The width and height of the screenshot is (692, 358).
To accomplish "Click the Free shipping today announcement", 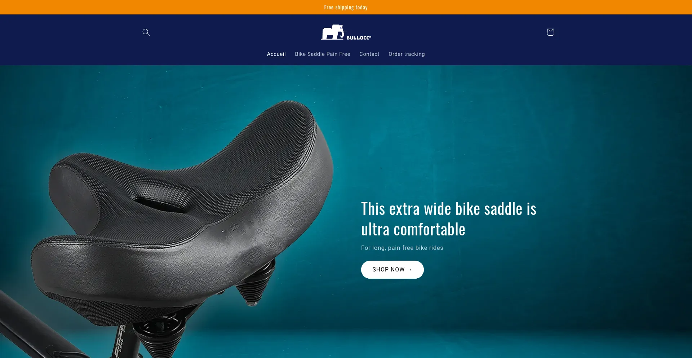I will pyautogui.click(x=346, y=7).
